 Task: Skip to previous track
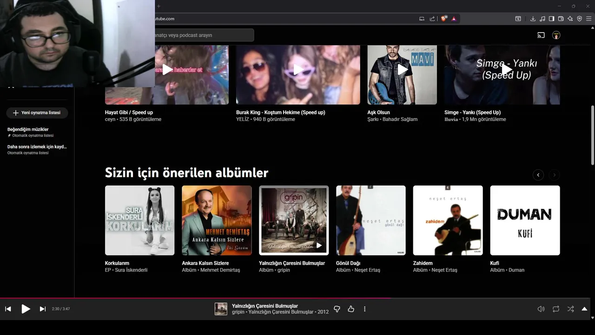pos(8,309)
